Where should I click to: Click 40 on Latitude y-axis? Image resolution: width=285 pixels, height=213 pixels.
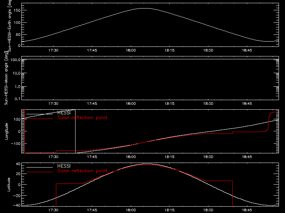click(x=18, y=164)
